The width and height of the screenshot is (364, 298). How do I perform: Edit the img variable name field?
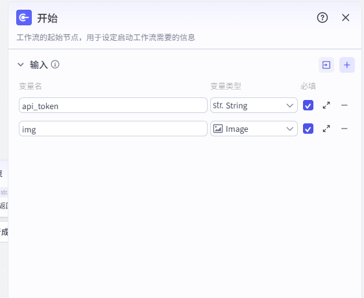pos(113,129)
